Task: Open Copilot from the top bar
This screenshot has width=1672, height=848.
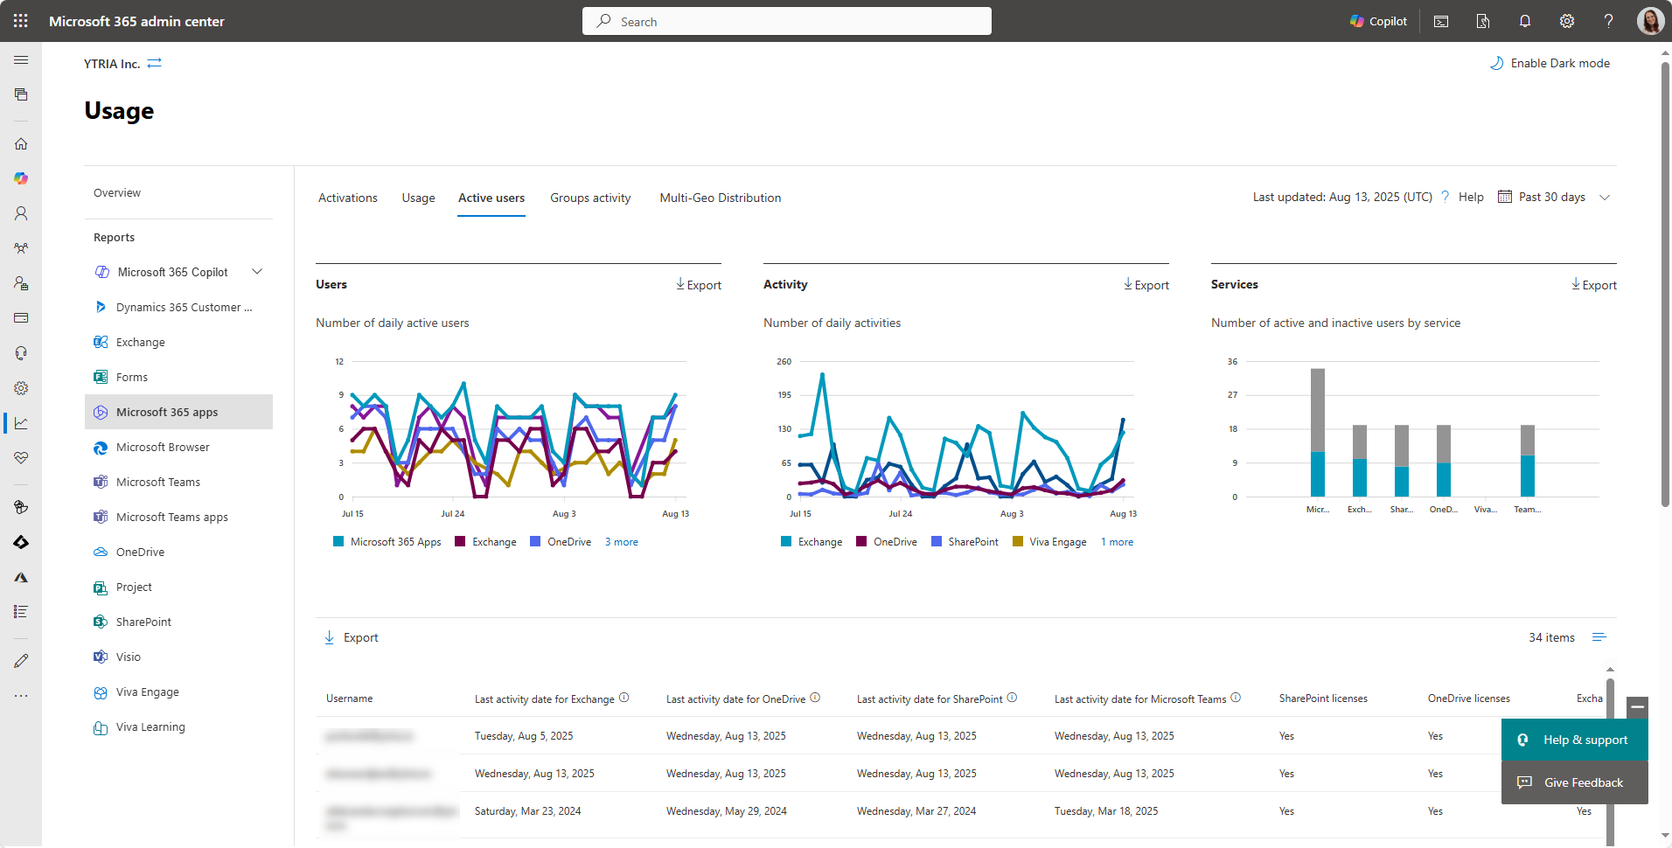Action: point(1378,21)
